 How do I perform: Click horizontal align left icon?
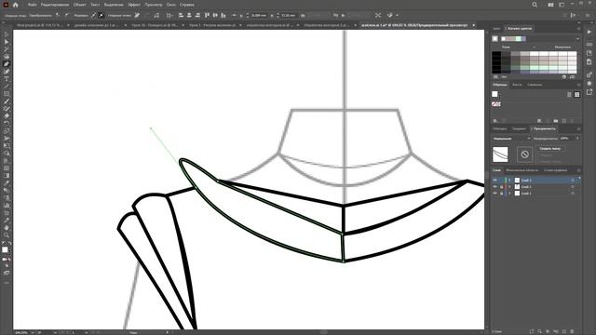[x=181, y=15]
